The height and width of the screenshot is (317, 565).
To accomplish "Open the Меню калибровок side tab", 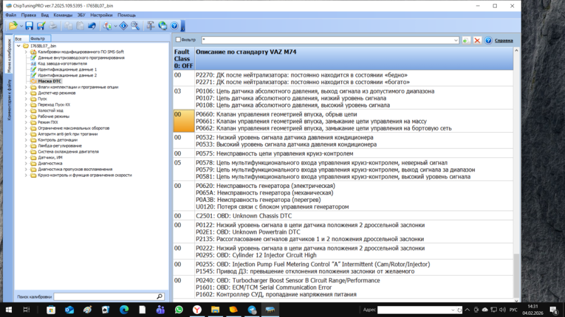I will (9, 55).
